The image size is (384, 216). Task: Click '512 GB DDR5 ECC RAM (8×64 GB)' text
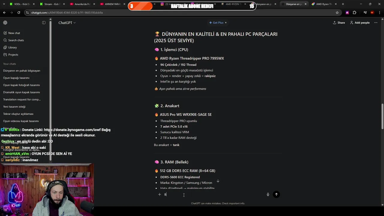pyautogui.click(x=187, y=171)
